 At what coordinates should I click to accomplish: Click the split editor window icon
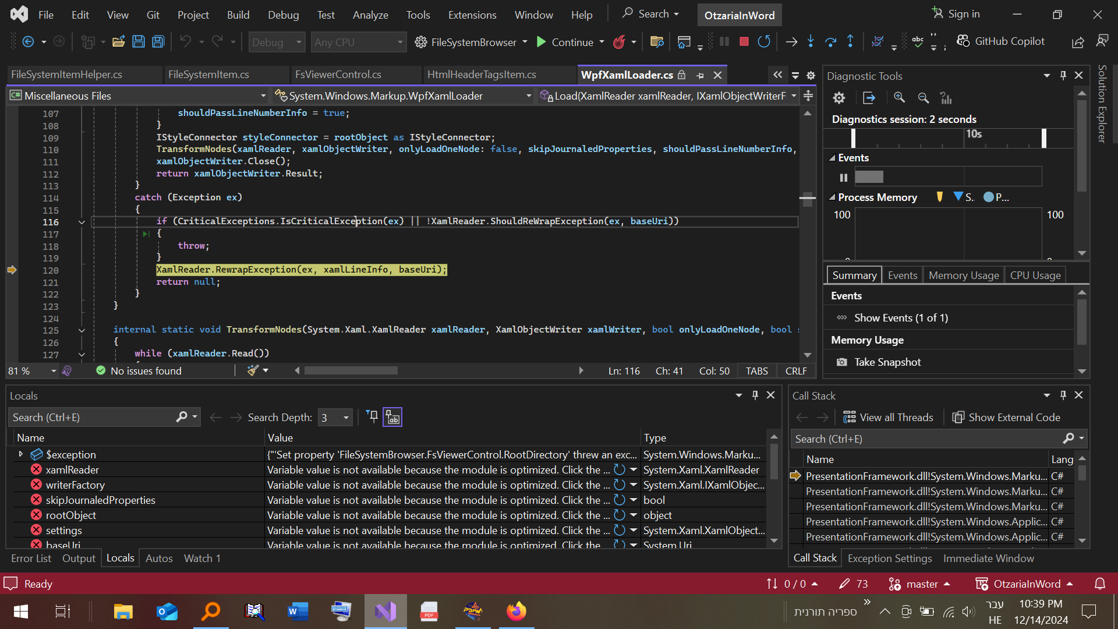808,96
